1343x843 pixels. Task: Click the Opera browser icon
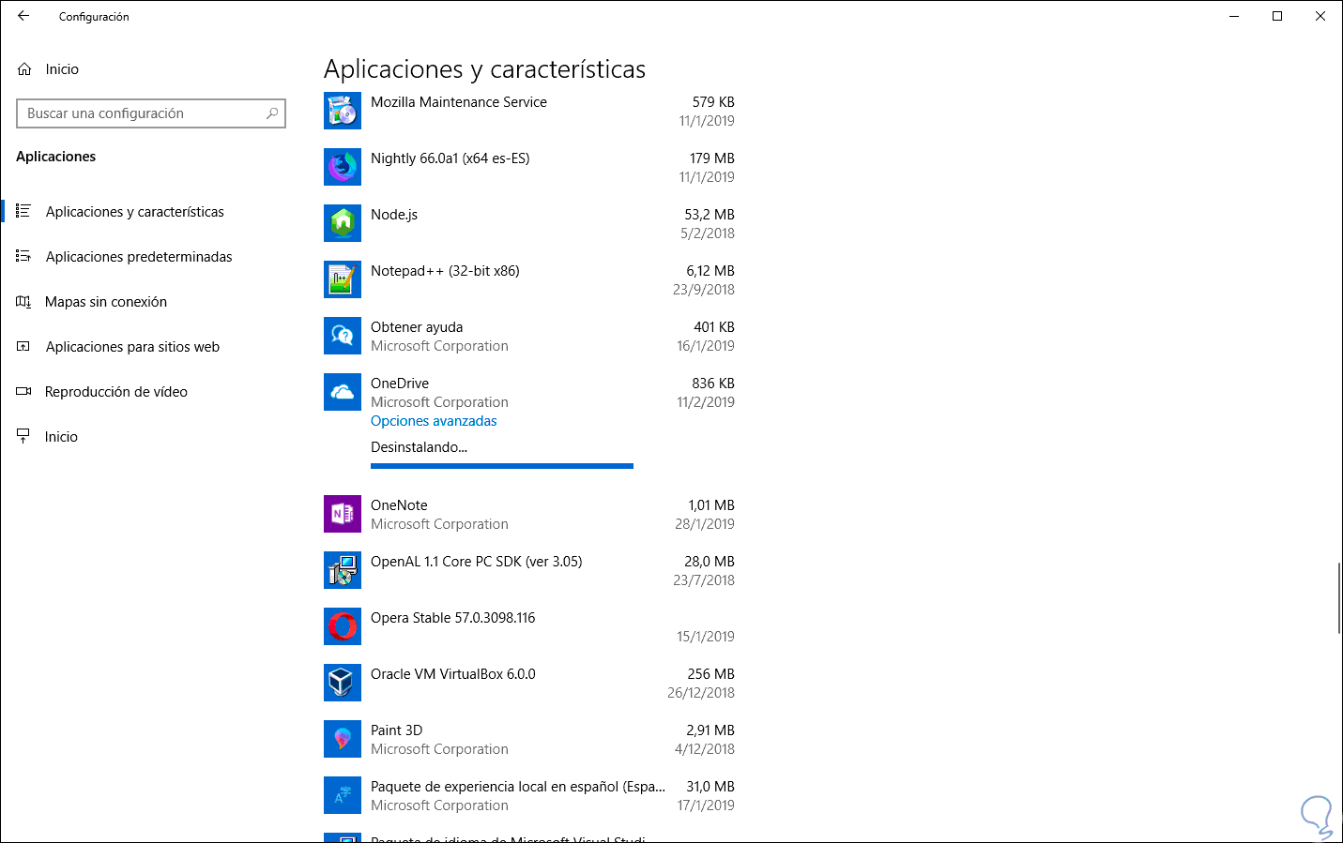click(x=343, y=626)
